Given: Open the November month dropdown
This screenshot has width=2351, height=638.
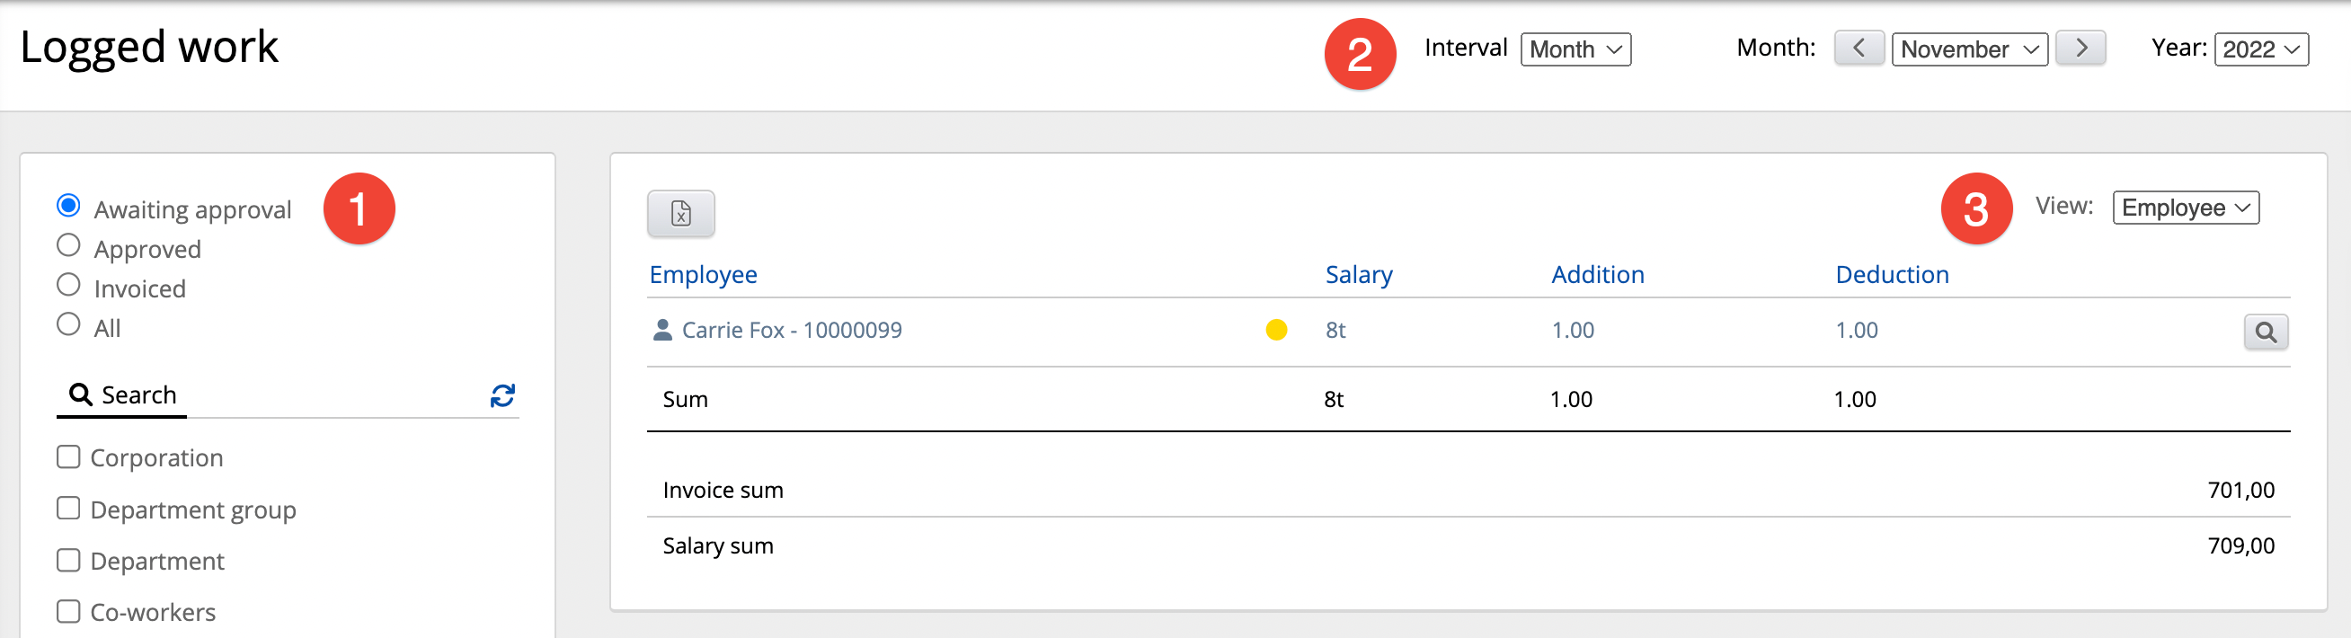Looking at the screenshot, I should pyautogui.click(x=1968, y=49).
